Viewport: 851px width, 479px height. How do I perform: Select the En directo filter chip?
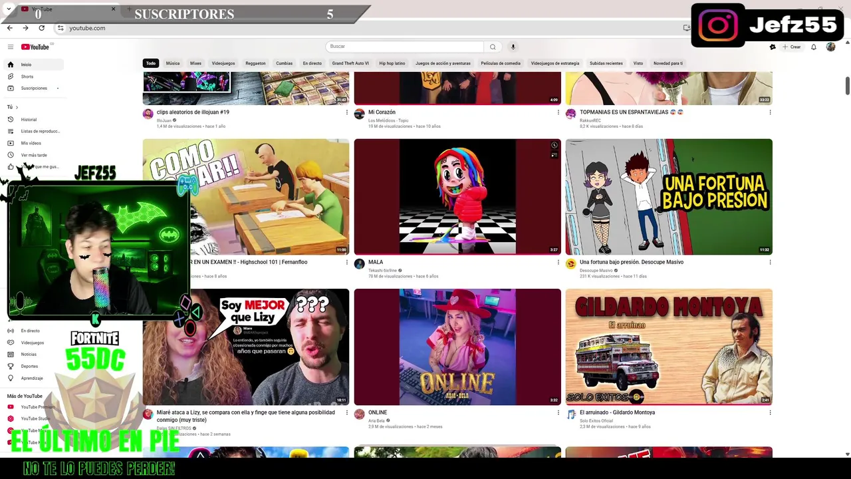[312, 63]
